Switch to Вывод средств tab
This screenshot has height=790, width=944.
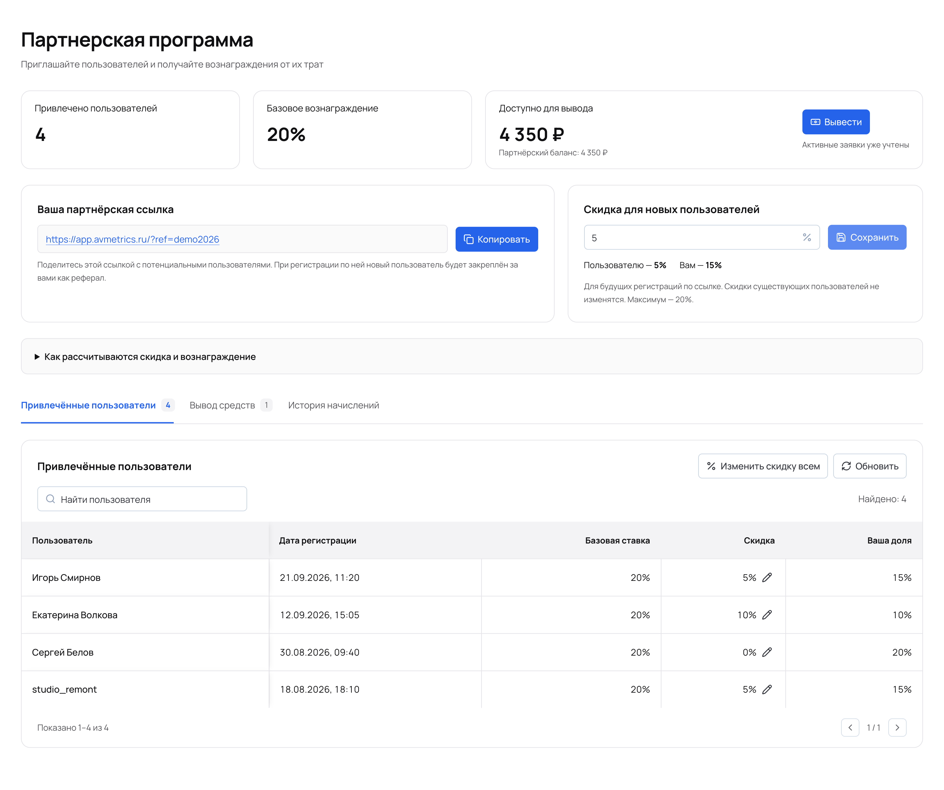(231, 405)
